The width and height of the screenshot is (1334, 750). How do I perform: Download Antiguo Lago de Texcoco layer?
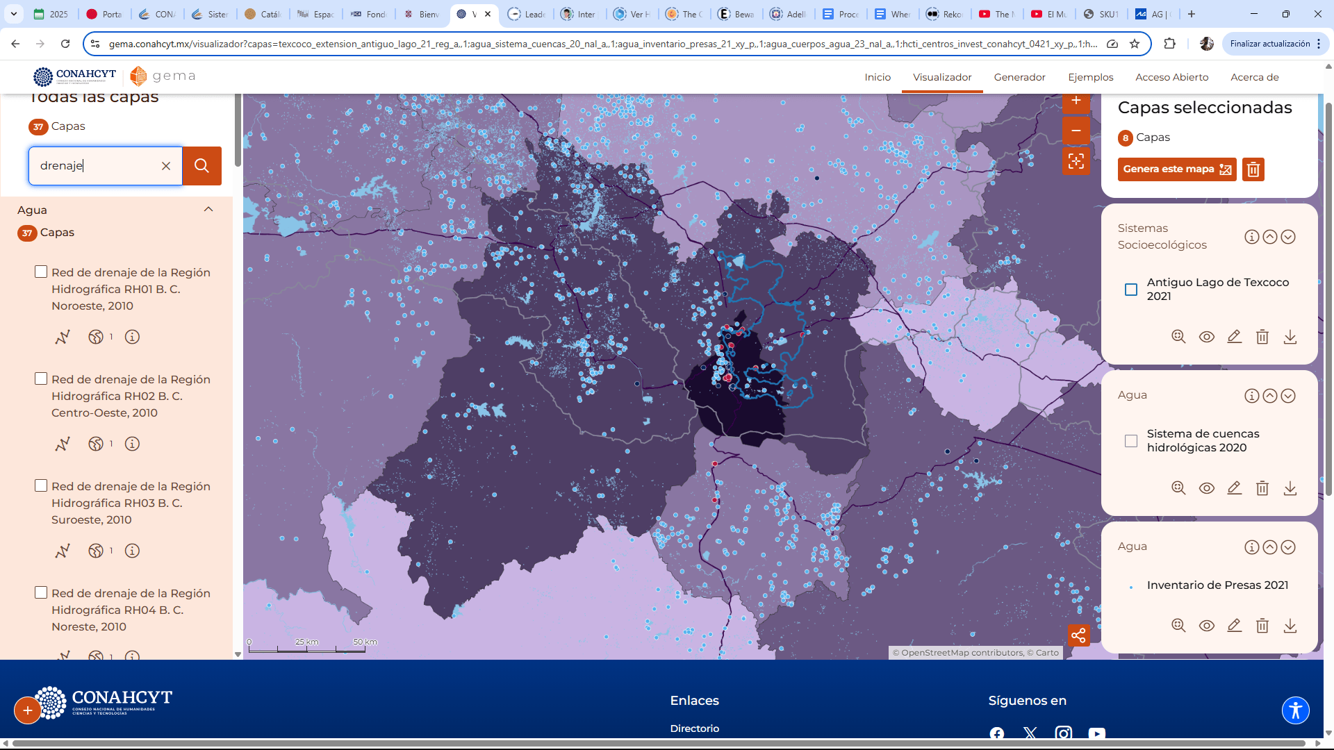coord(1290,337)
